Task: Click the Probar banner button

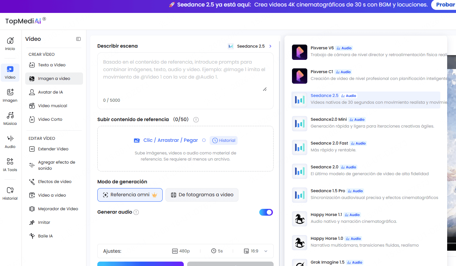Action: pyautogui.click(x=444, y=5)
